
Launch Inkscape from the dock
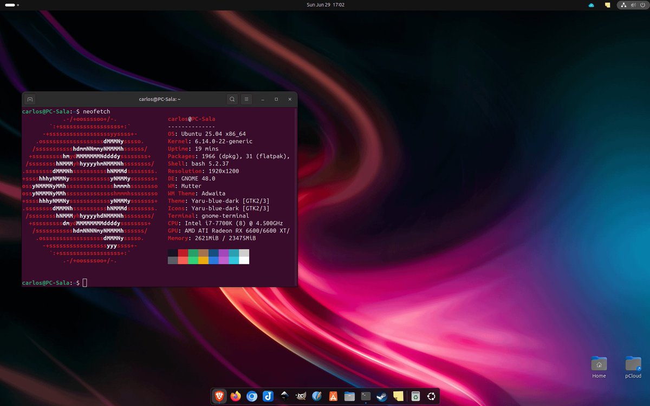click(x=284, y=396)
